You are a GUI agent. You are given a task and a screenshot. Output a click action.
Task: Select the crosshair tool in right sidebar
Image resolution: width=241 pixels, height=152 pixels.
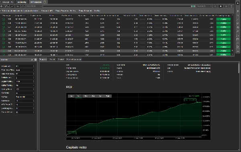tap(238, 11)
